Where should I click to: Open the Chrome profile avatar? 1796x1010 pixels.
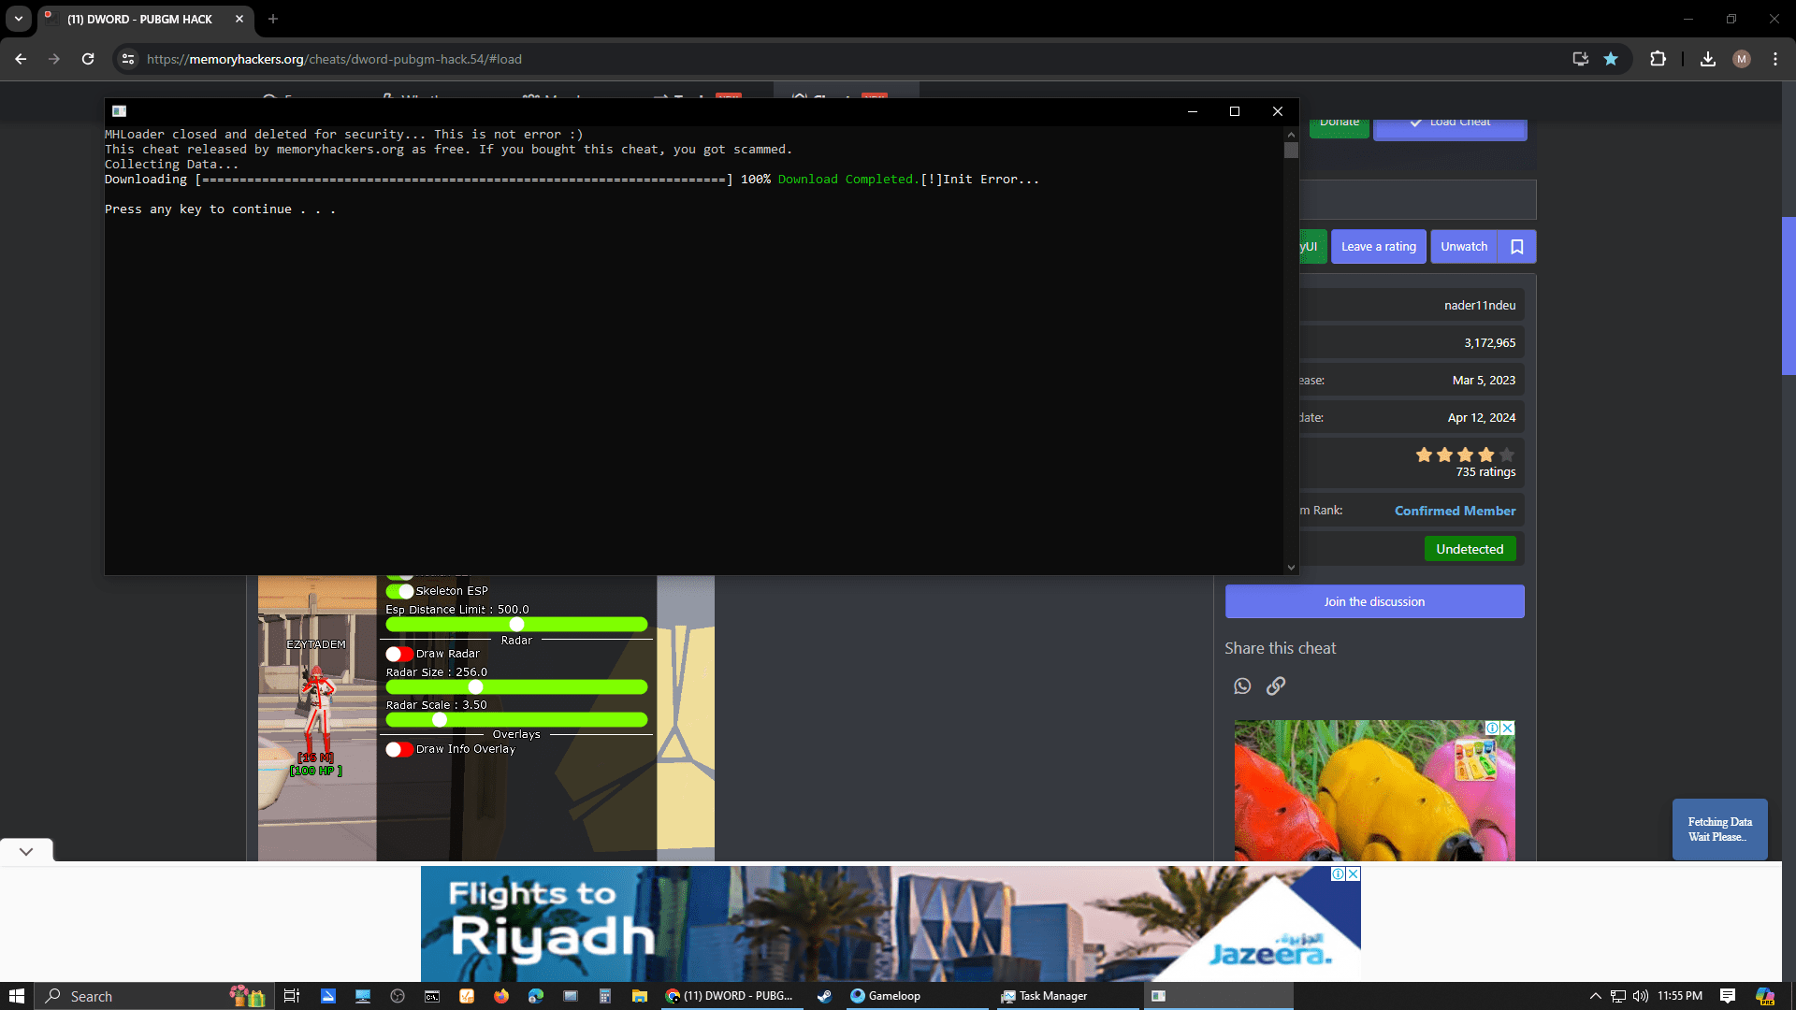(1741, 59)
